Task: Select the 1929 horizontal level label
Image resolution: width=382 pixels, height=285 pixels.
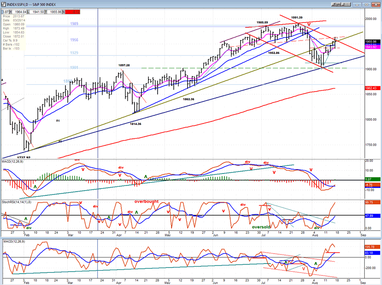Action: (x=74, y=53)
